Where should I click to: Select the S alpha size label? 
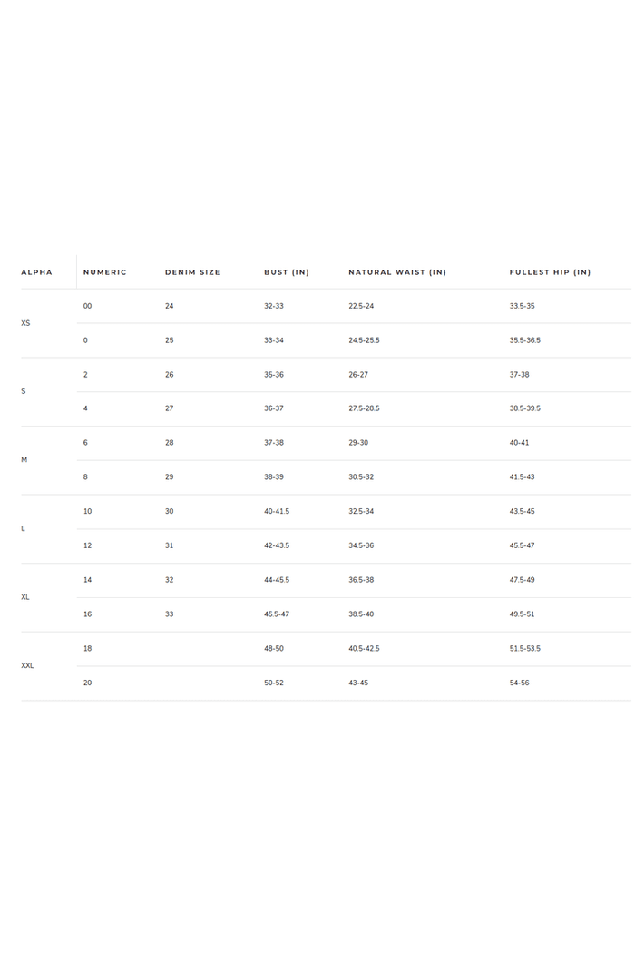click(23, 391)
